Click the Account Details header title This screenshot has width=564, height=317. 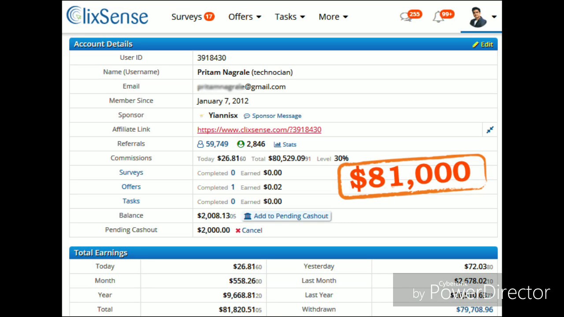pyautogui.click(x=103, y=44)
